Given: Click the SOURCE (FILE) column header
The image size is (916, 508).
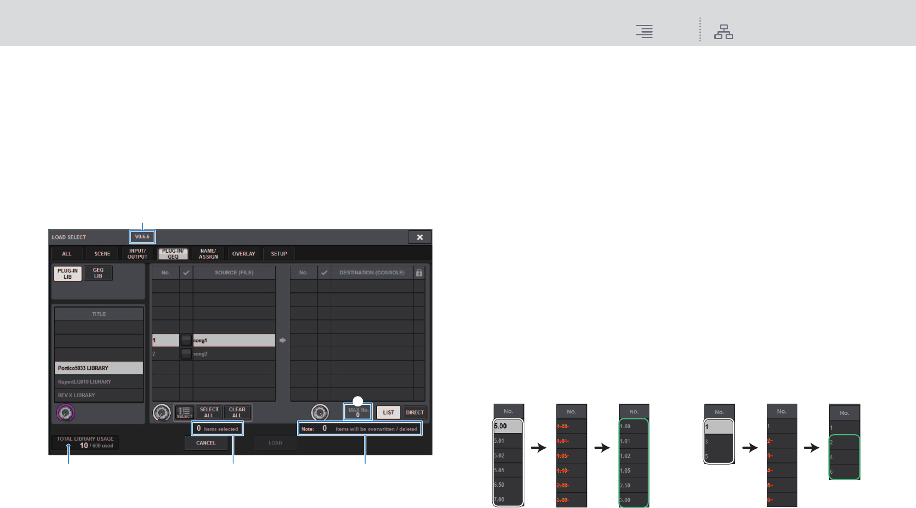Looking at the screenshot, I should (234, 273).
